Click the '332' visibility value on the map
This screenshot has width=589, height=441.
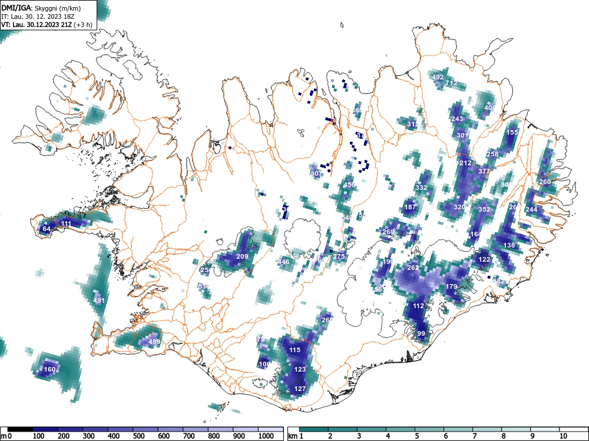tap(422, 188)
